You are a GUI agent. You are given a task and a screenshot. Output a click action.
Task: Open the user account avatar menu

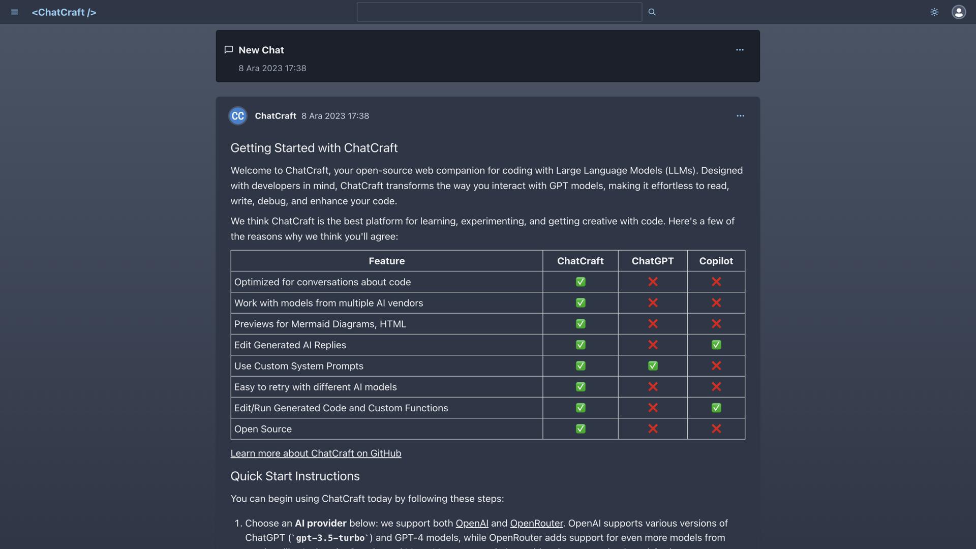(x=959, y=12)
